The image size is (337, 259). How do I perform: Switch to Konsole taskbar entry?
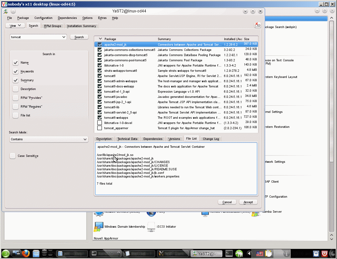tap(105, 254)
